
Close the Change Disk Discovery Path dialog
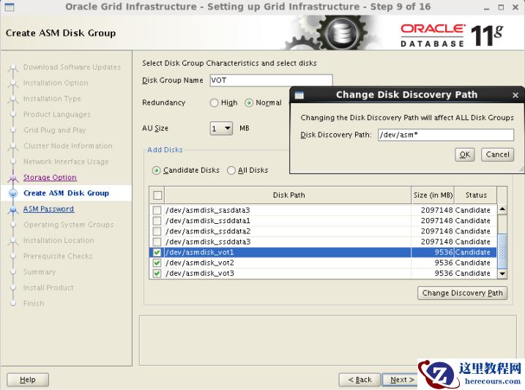[x=515, y=95]
